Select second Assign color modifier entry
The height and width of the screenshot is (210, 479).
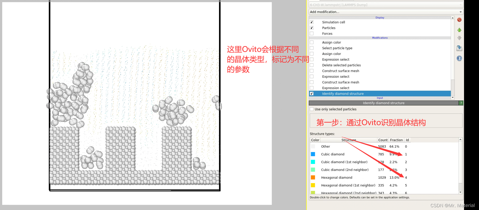pos(331,54)
